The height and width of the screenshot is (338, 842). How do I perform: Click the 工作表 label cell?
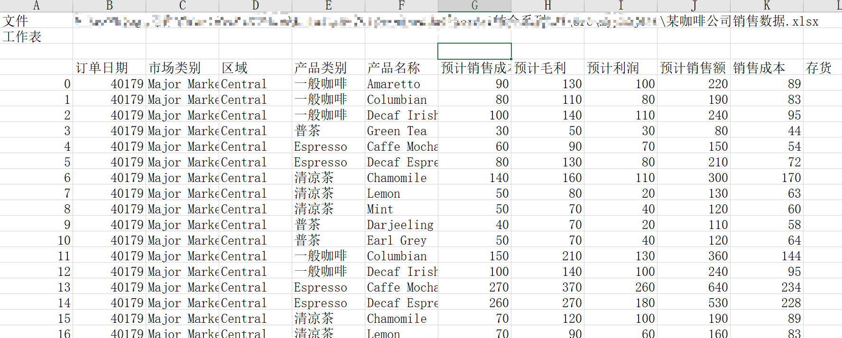pos(37,37)
